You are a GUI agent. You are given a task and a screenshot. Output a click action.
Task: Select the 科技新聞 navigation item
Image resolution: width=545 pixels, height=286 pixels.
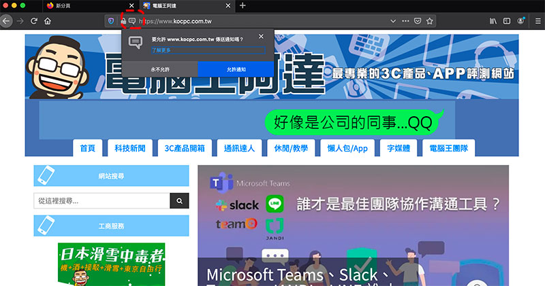(129, 148)
